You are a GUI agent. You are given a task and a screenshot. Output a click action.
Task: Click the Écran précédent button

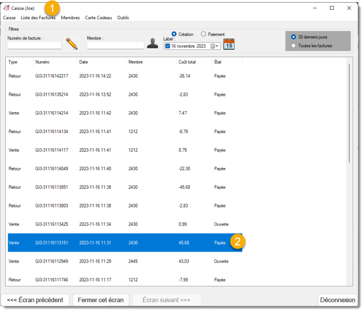(35, 300)
